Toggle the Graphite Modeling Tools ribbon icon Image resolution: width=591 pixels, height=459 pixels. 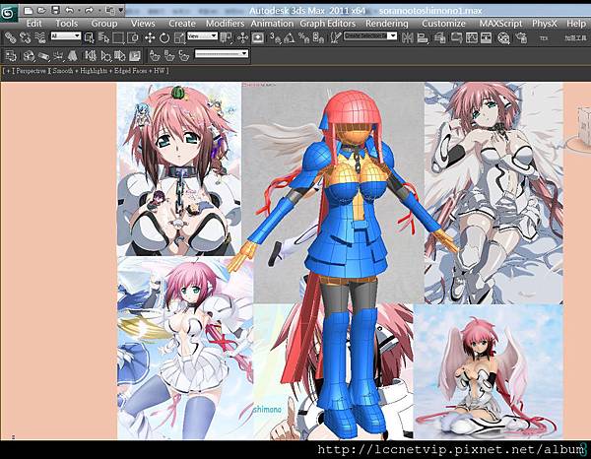[x=456, y=37]
